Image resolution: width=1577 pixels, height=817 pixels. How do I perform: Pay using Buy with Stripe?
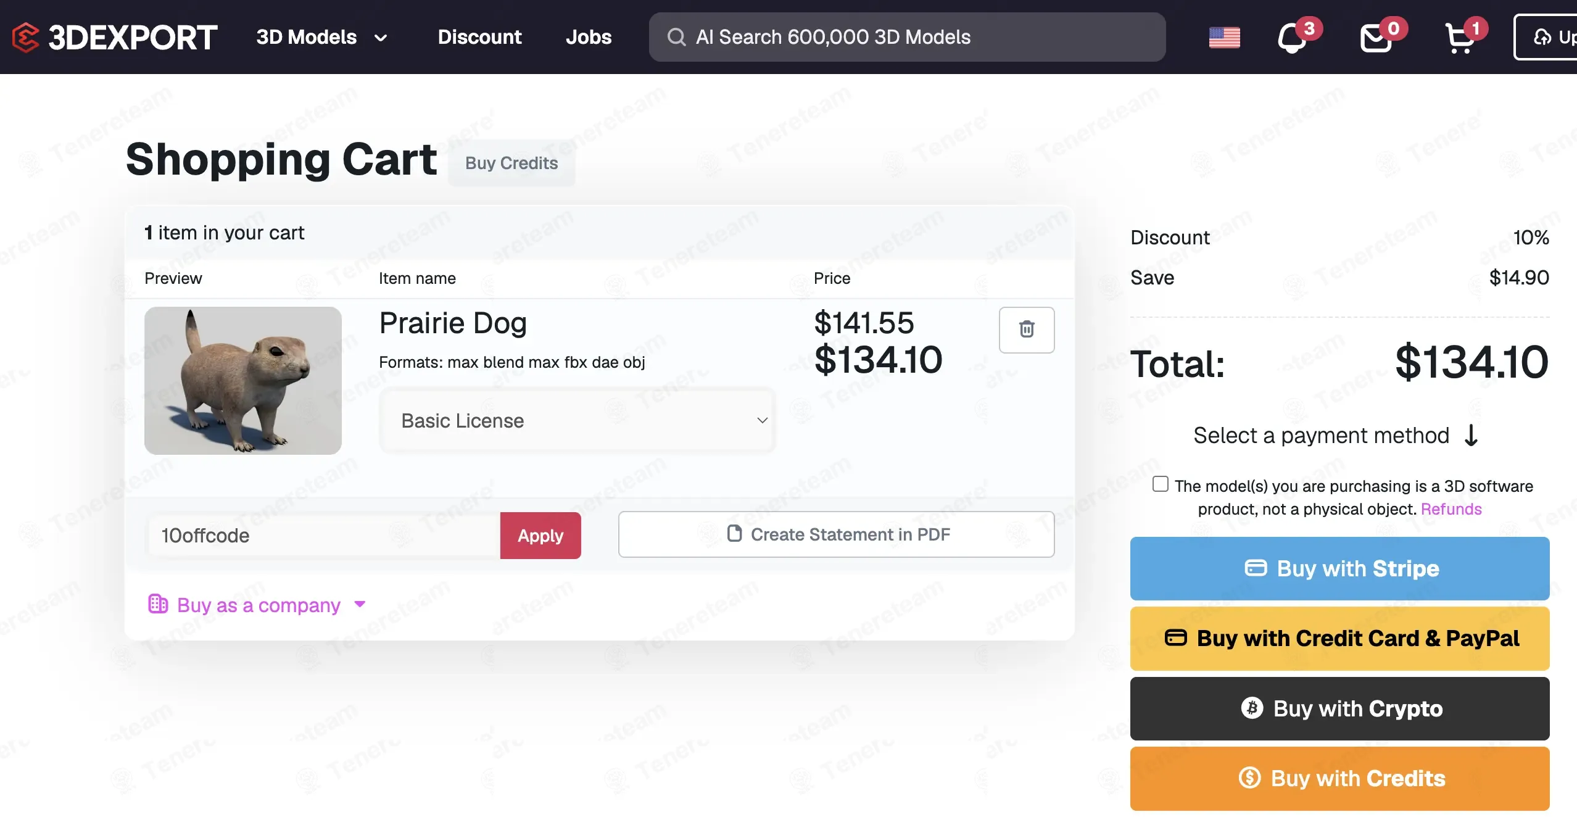coord(1340,568)
